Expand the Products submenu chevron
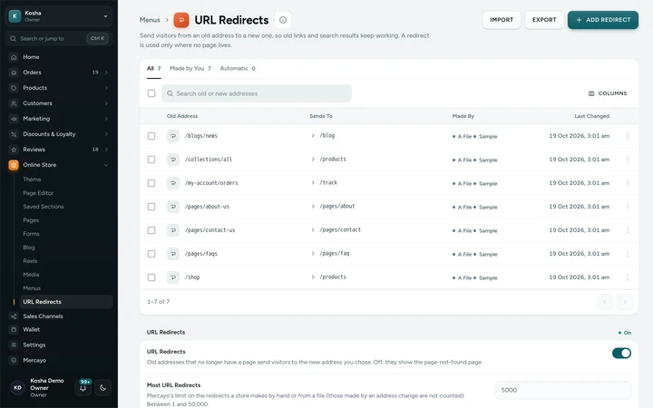This screenshot has width=653, height=408. coord(106,88)
